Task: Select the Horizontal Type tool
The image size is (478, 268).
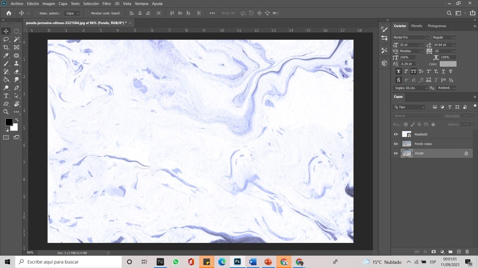Action: point(6,96)
